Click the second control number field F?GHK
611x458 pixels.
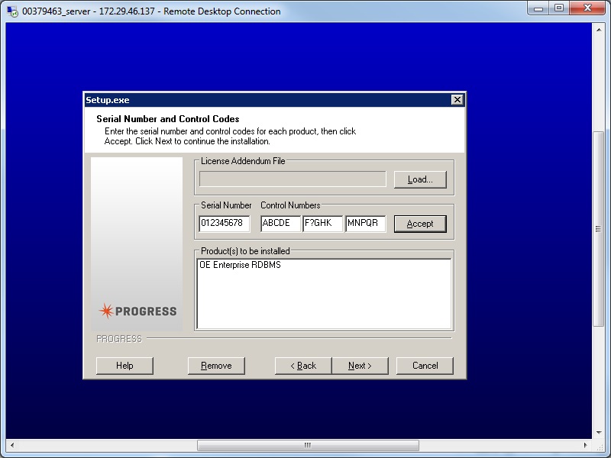pyautogui.click(x=322, y=224)
